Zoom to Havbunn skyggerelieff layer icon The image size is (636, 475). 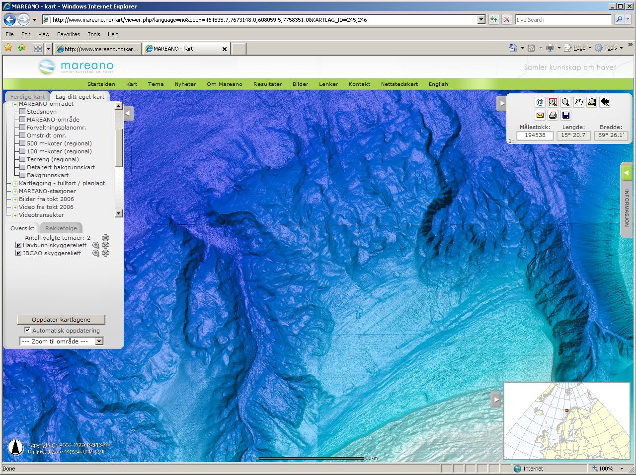(x=96, y=245)
